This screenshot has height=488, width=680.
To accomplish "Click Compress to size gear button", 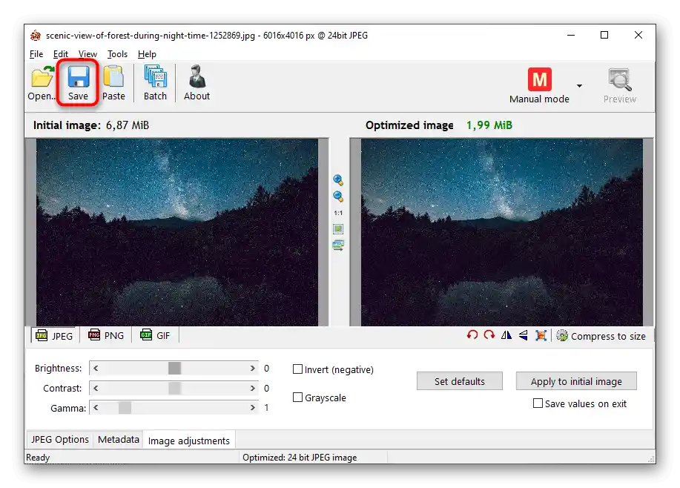I will click(x=601, y=336).
